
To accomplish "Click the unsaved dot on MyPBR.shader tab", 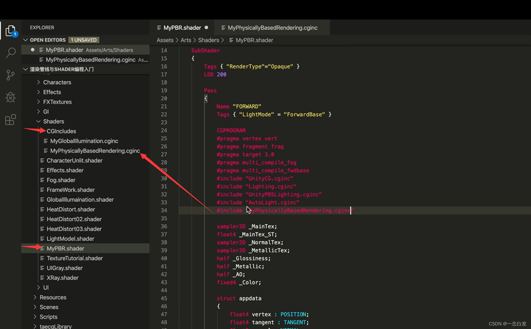I will pos(206,27).
